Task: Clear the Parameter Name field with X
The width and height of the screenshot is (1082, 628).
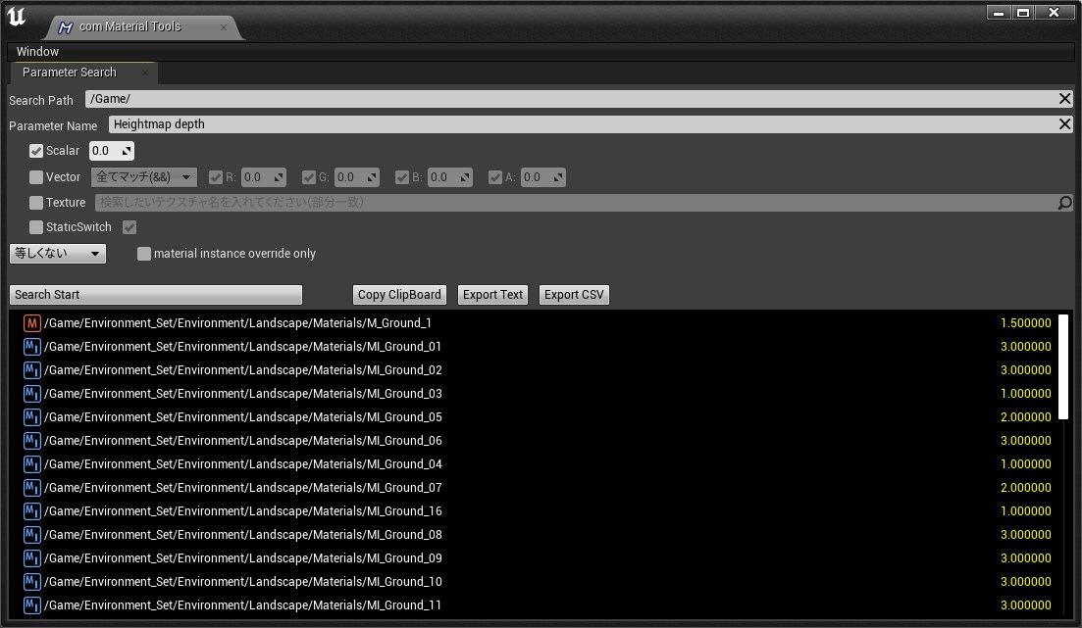Action: coord(1064,124)
